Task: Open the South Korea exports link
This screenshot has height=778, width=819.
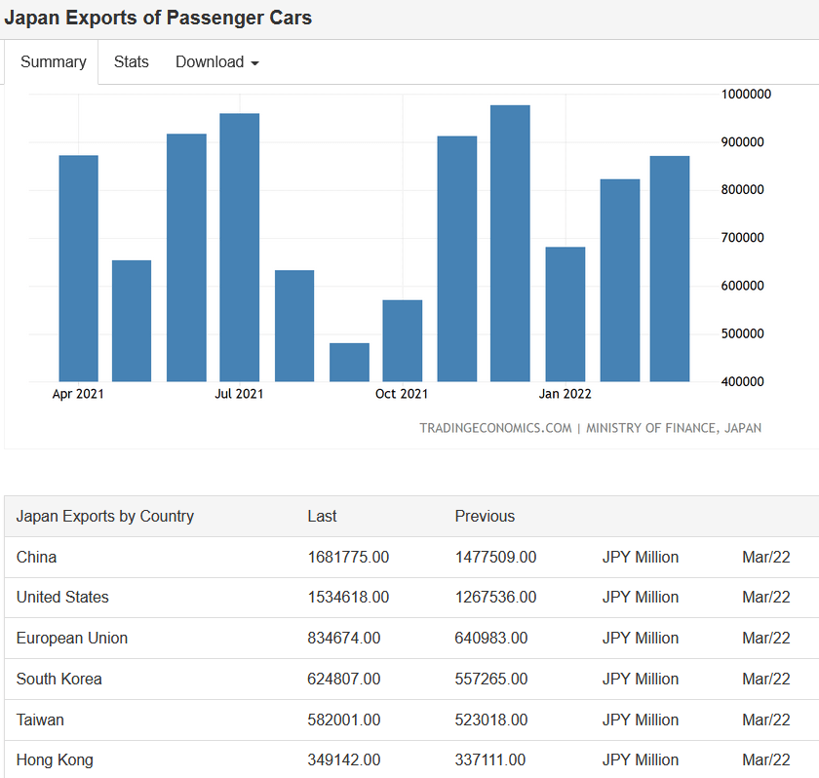Action: 59,679
